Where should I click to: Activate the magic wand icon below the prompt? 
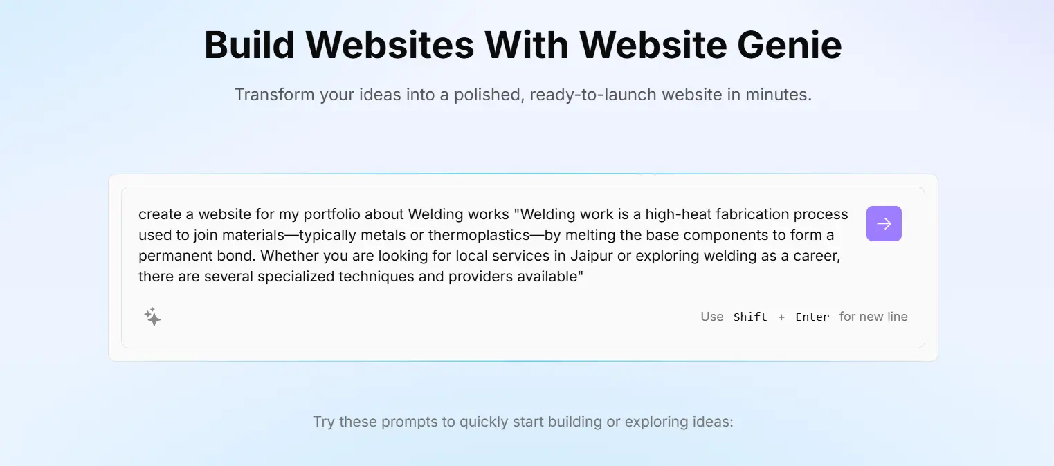152,317
